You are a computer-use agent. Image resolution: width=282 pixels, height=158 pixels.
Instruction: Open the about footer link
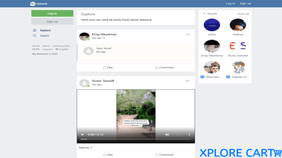[x=36, y=46]
